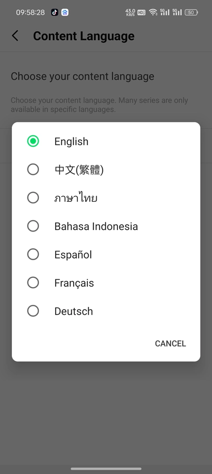Image resolution: width=212 pixels, height=474 pixels.
Task: Tap the battery indicator icon
Action: [x=191, y=12]
